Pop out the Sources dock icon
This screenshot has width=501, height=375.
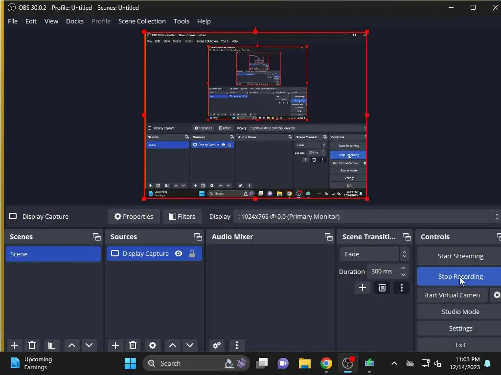(x=198, y=237)
